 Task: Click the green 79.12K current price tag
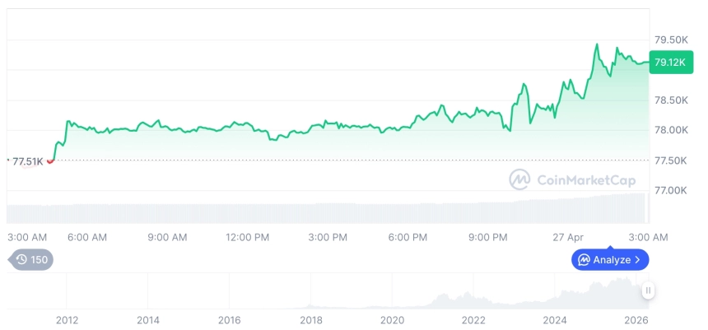coord(669,62)
